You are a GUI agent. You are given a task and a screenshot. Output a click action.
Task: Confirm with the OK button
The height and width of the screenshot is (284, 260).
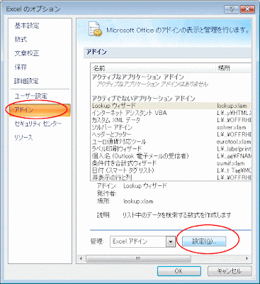pyautogui.click(x=179, y=271)
